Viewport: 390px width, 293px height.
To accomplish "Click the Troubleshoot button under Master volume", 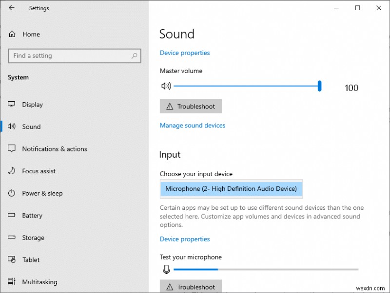I will point(191,106).
